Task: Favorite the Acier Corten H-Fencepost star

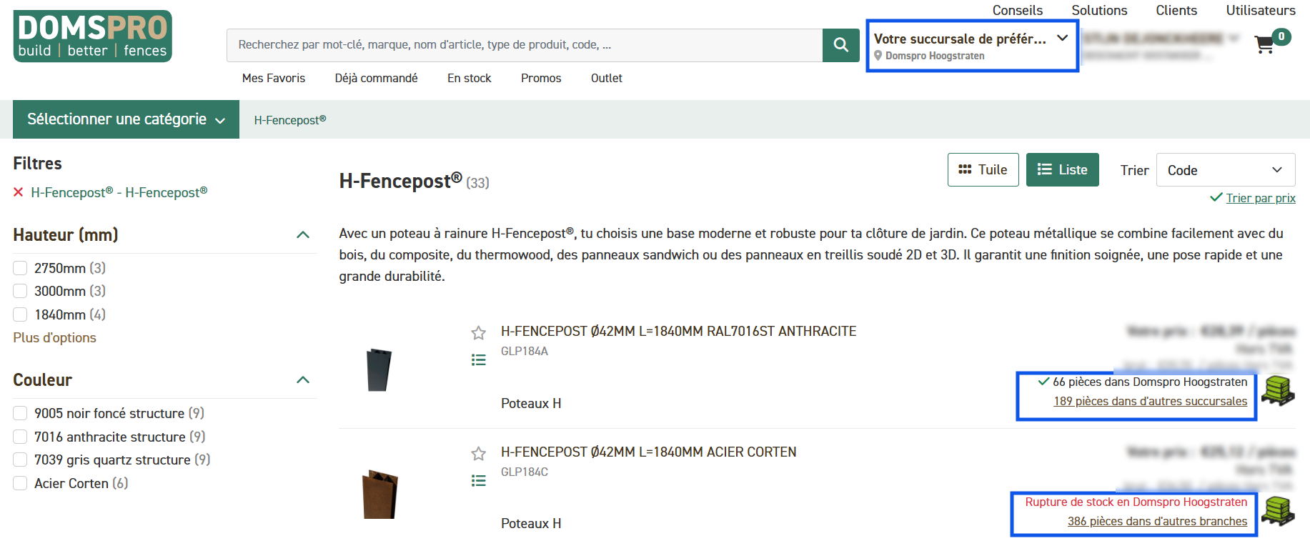Action: [x=479, y=453]
